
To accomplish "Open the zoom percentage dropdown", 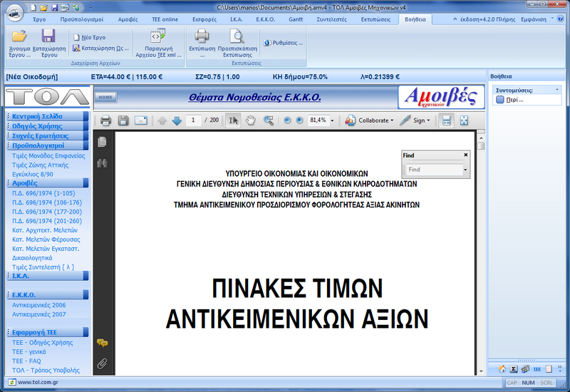I will click(x=332, y=120).
